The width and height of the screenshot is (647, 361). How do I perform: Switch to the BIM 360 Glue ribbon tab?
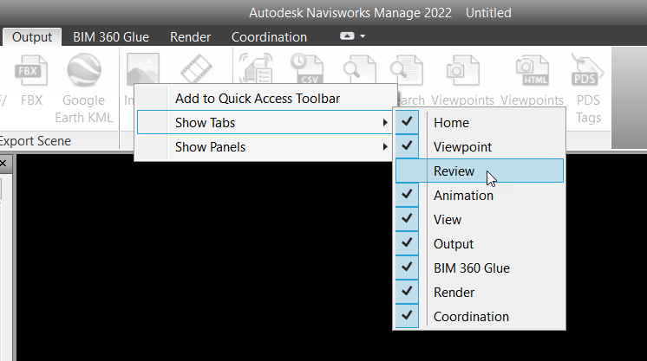pos(111,37)
